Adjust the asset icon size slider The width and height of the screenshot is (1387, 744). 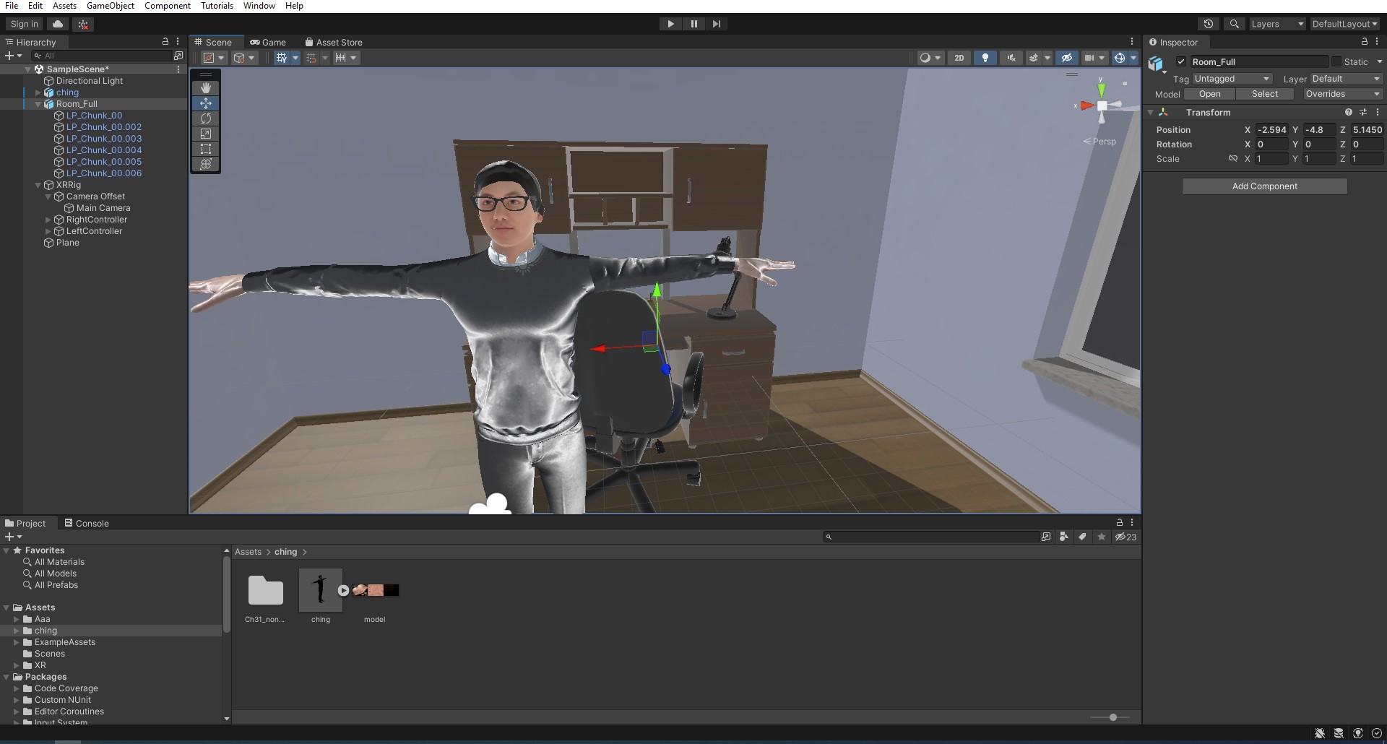1112,717
